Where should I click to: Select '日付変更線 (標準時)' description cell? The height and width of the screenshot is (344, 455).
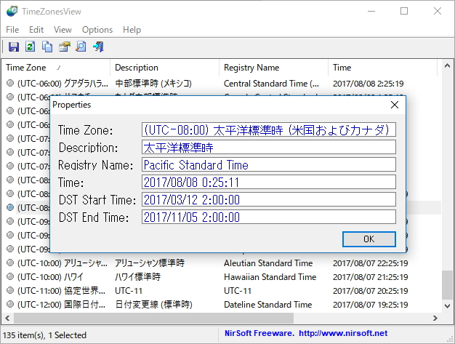tap(153, 304)
